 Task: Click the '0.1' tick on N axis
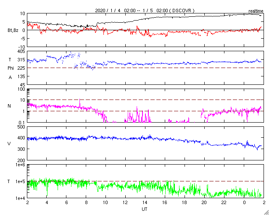point(22,122)
